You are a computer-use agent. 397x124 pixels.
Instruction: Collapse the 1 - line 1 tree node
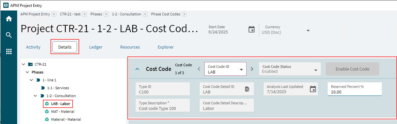[31, 80]
